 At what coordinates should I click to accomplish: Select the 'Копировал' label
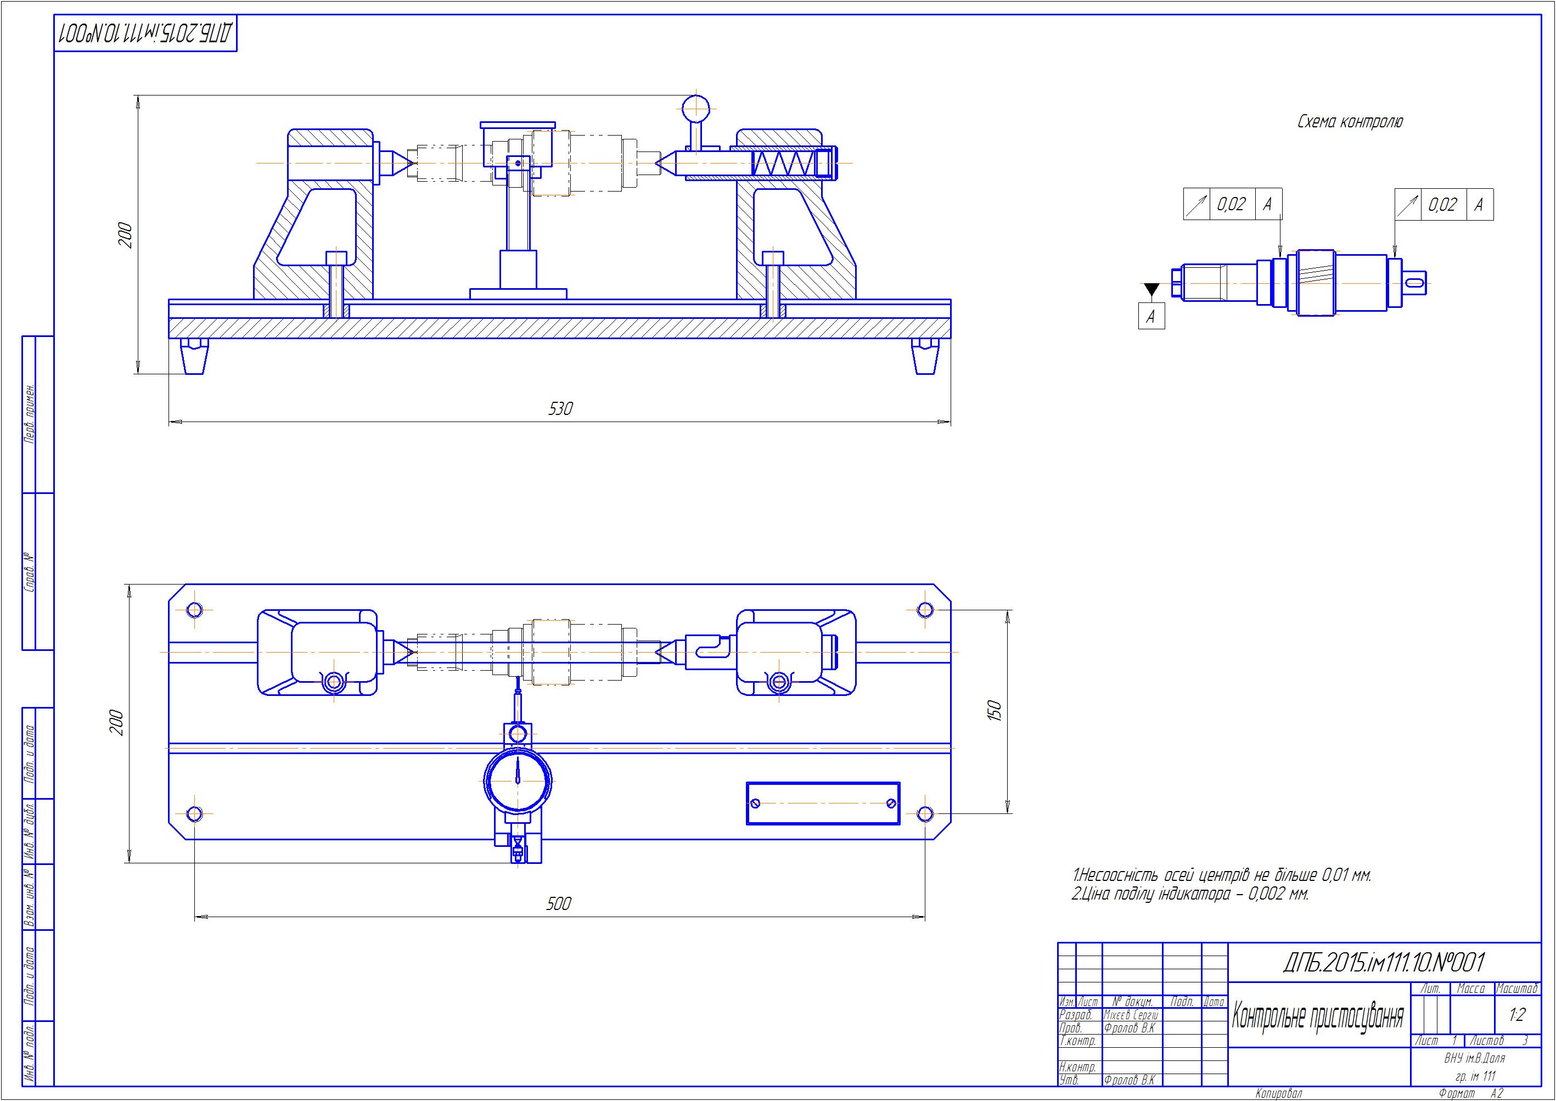(1279, 1093)
